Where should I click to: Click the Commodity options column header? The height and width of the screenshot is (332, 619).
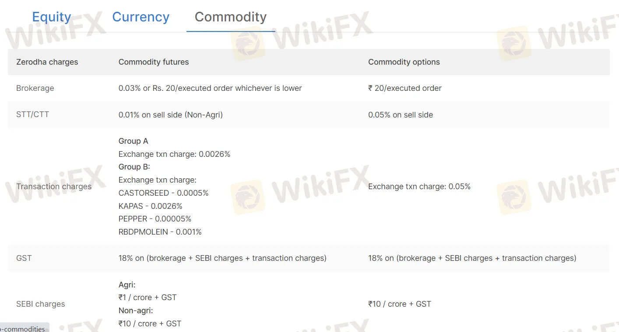404,62
